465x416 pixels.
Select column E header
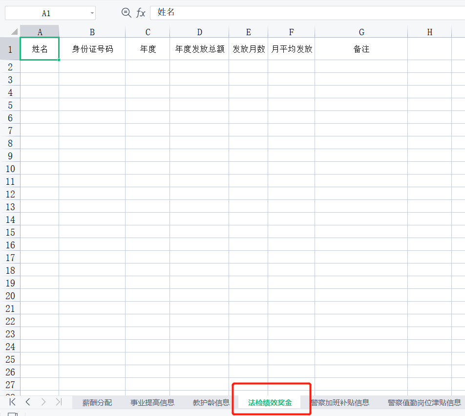click(x=249, y=32)
